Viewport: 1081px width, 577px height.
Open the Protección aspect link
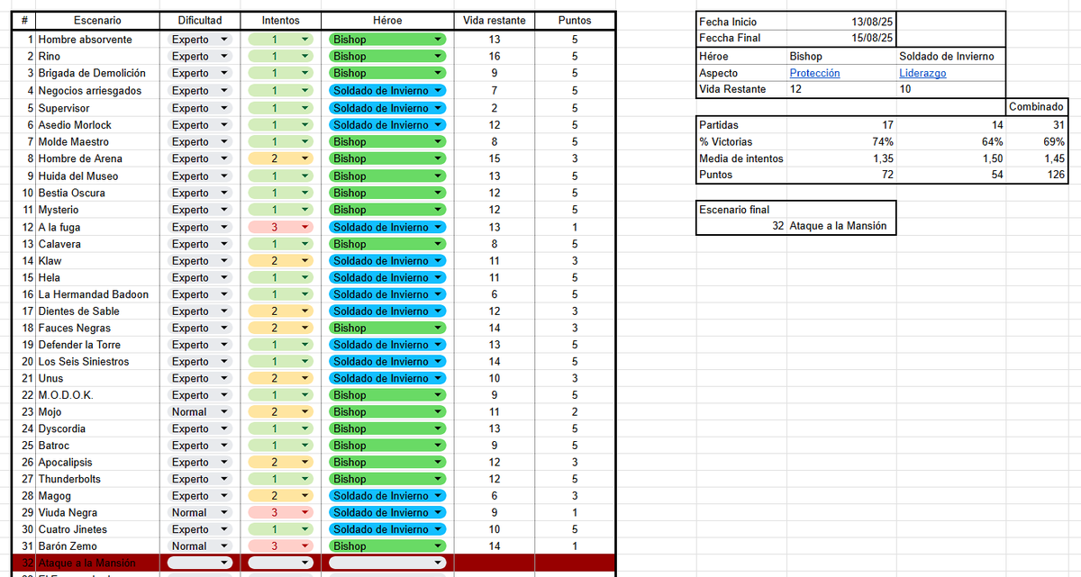[x=814, y=73]
